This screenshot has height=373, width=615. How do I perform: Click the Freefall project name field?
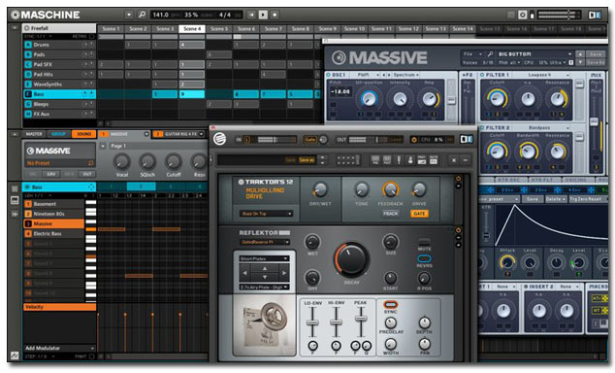click(59, 28)
